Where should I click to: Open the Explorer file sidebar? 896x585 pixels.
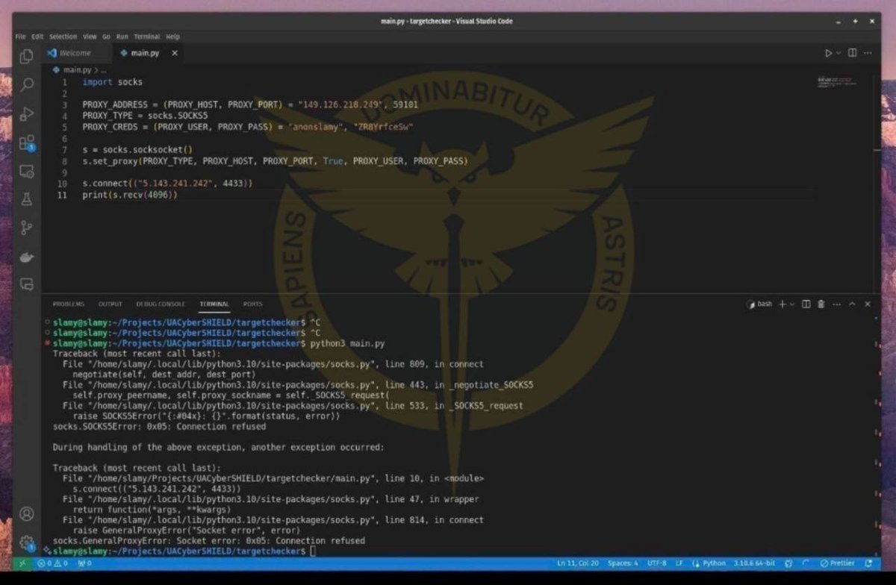pyautogui.click(x=26, y=56)
